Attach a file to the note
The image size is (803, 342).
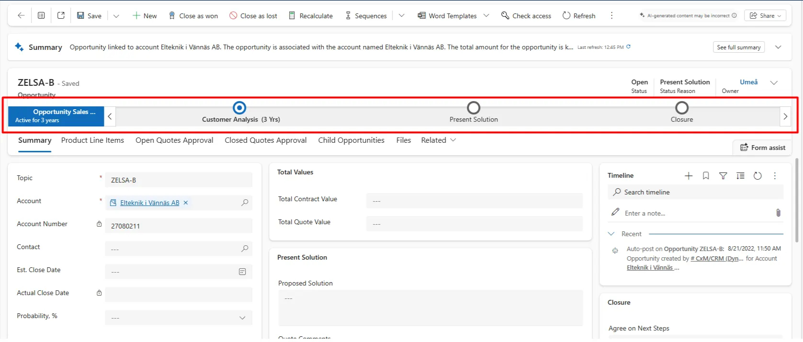pyautogui.click(x=778, y=213)
